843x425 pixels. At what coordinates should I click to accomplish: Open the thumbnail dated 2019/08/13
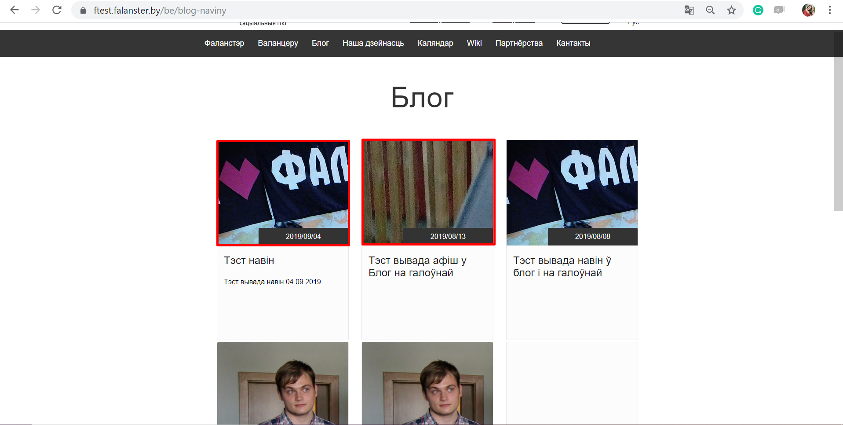pos(428,192)
